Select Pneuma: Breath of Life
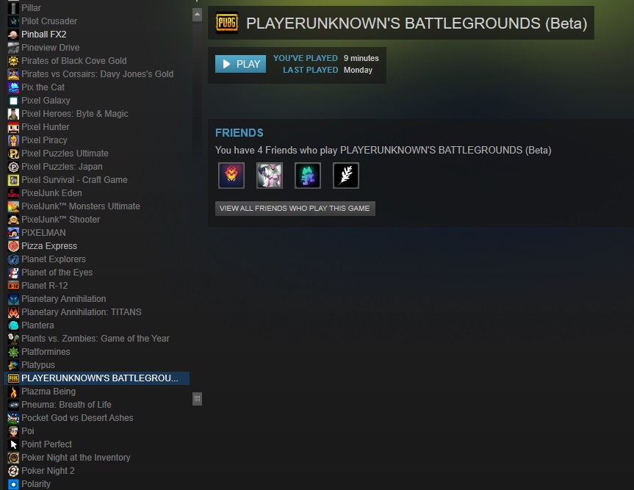 coord(66,405)
